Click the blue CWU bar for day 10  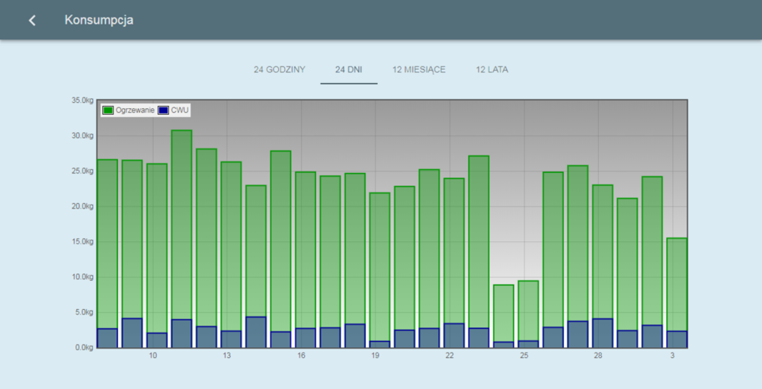coord(157,340)
